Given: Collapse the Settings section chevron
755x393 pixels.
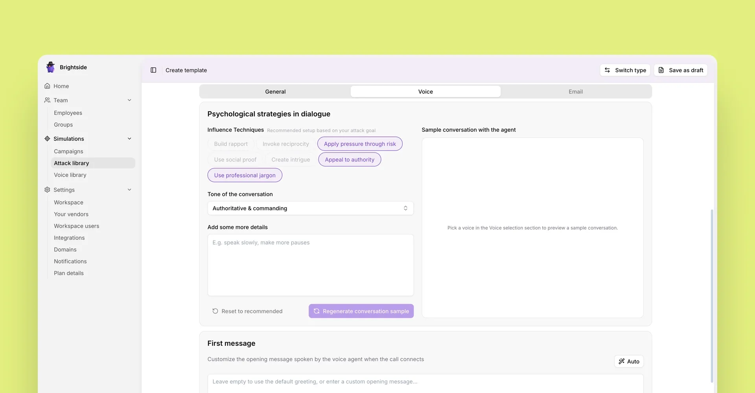Looking at the screenshot, I should point(129,190).
